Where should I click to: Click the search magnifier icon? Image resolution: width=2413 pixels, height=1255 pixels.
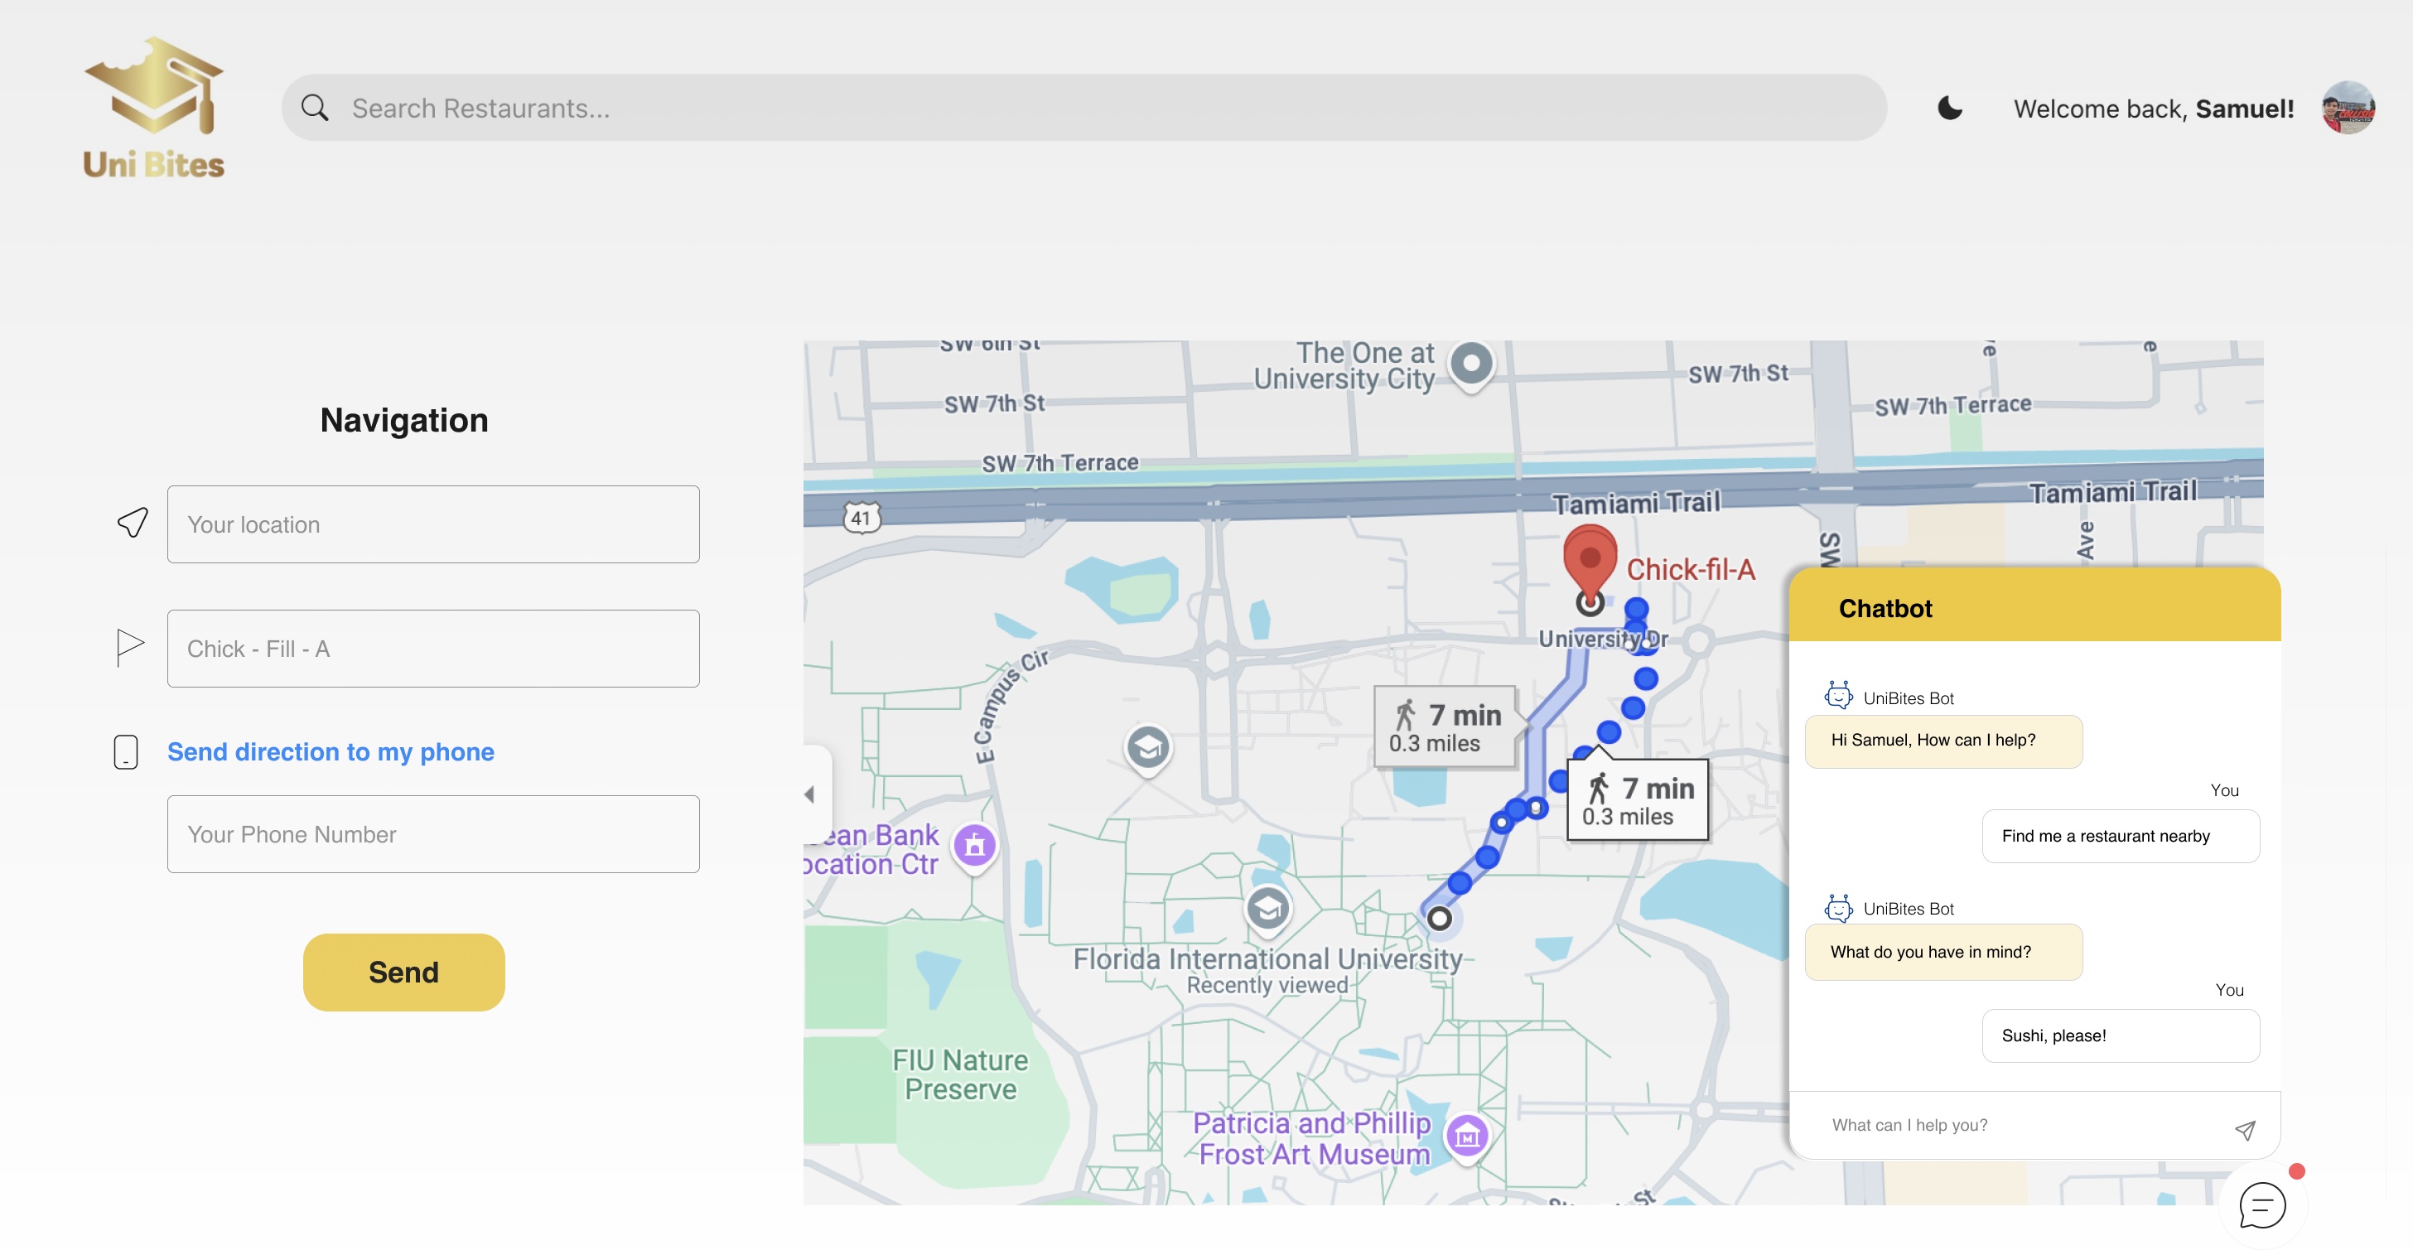[315, 108]
